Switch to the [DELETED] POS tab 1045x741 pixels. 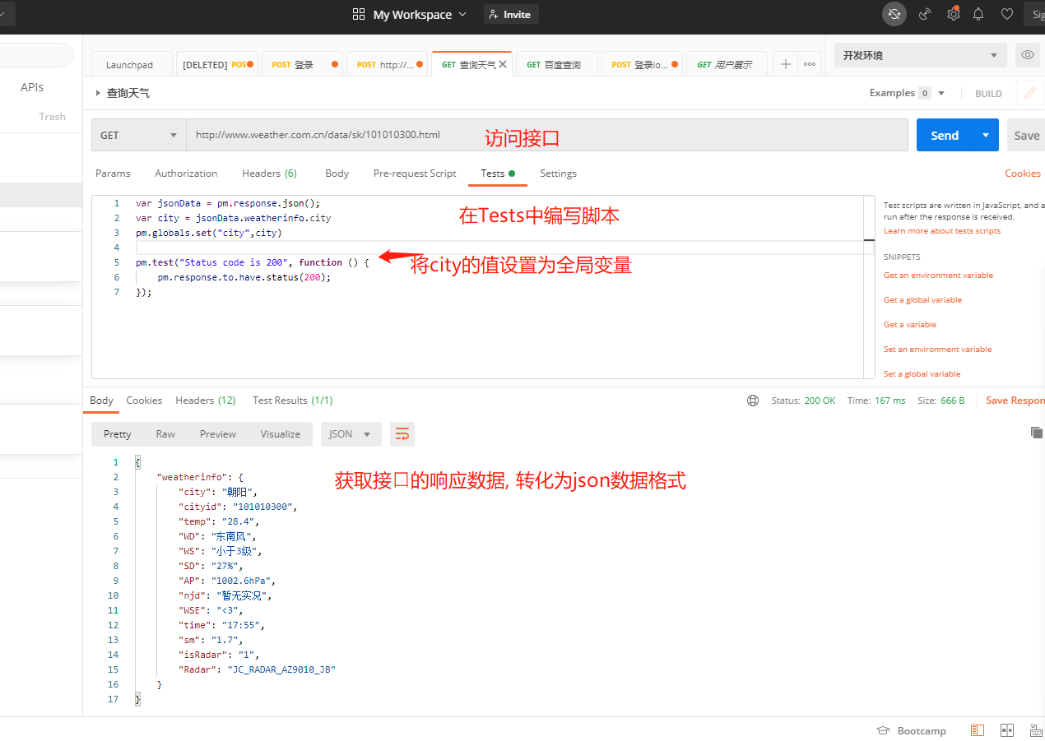[x=217, y=64]
